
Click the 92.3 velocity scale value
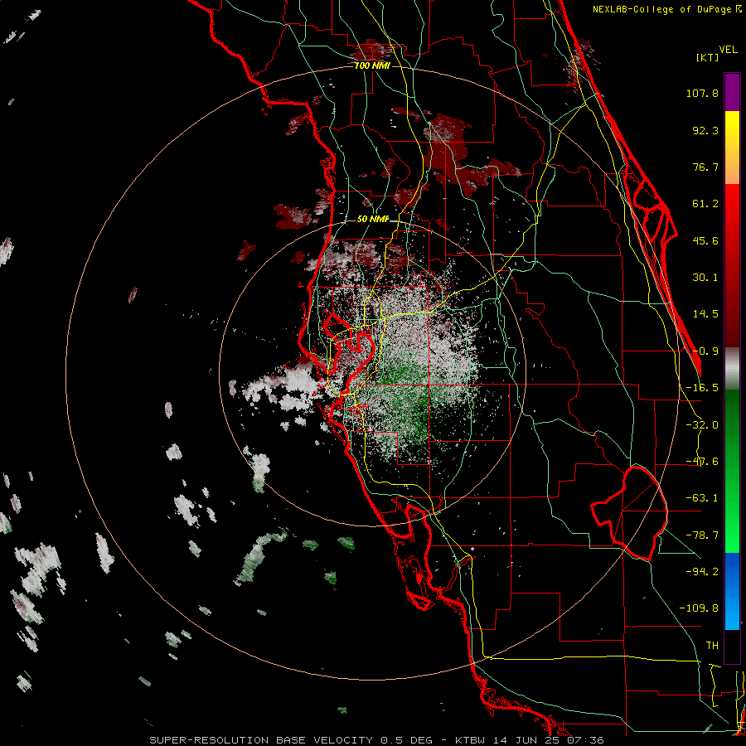point(705,130)
